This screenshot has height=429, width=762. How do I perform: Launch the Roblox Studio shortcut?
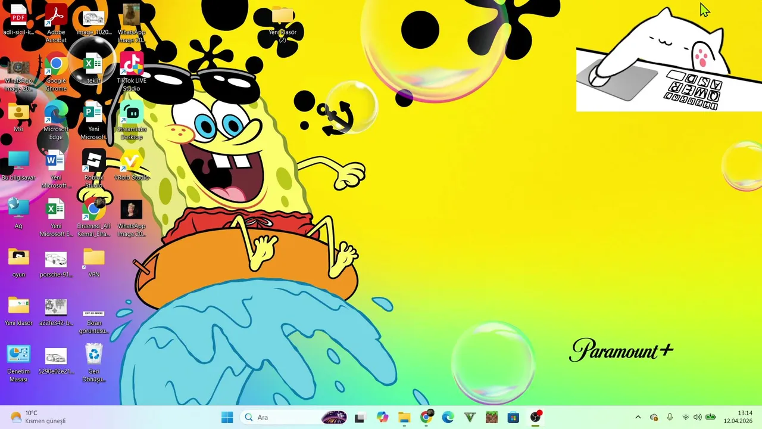pos(93,170)
